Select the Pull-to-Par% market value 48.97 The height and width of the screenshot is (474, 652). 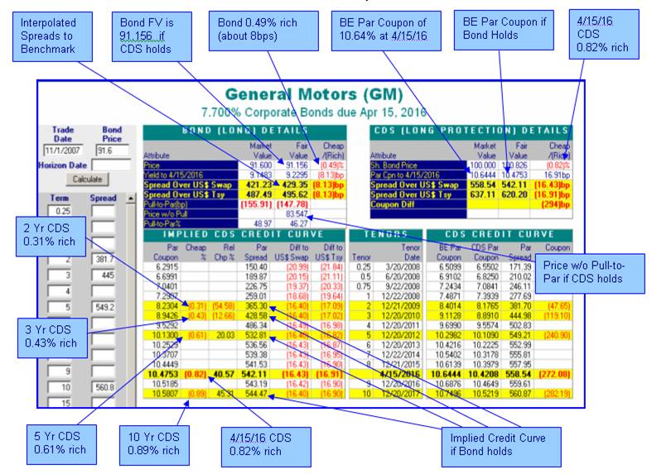(263, 224)
